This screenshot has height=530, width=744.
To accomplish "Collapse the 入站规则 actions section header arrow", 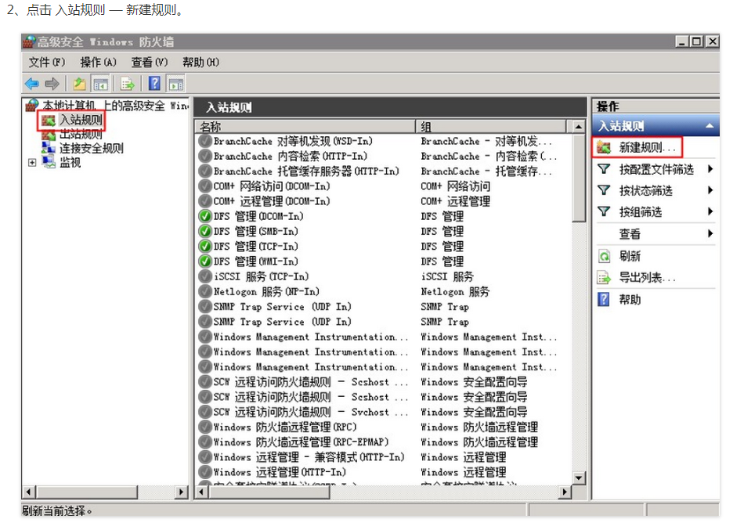I will click(710, 126).
